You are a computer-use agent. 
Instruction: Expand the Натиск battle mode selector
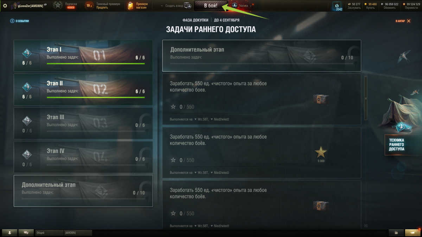243,6
